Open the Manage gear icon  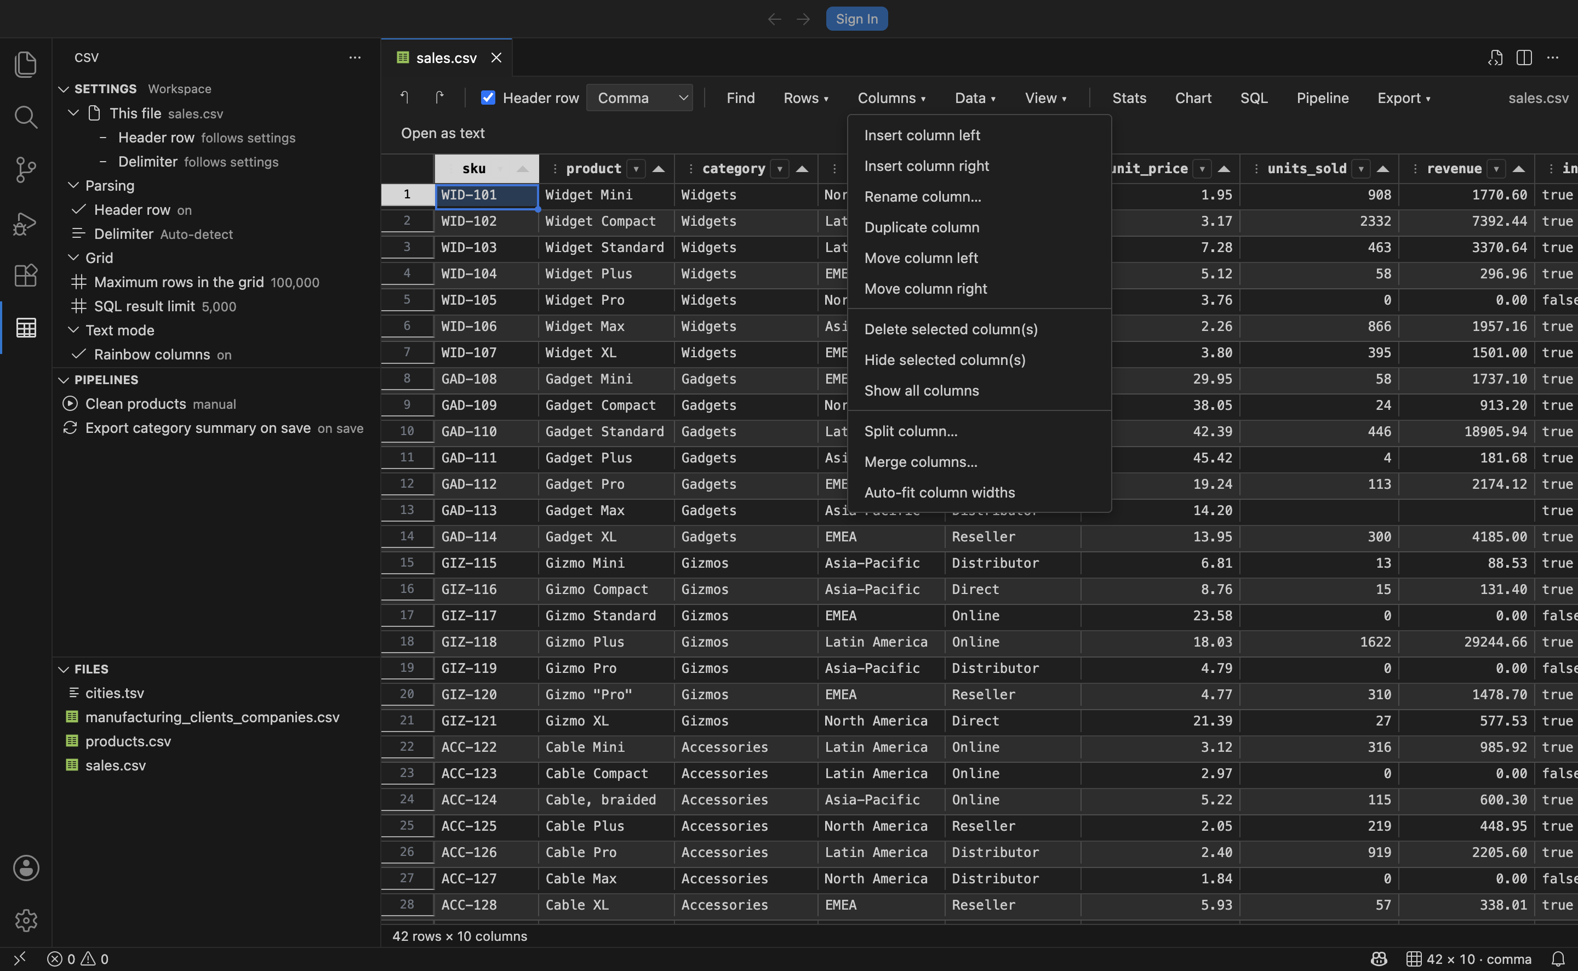point(26,920)
